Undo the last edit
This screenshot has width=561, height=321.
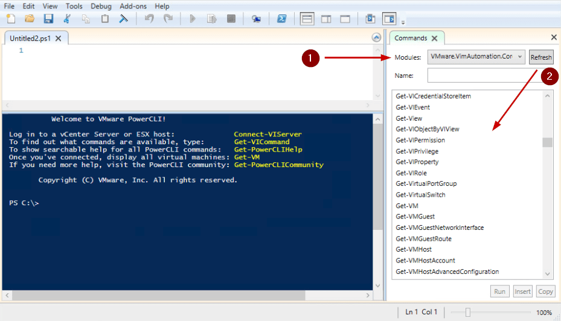149,19
